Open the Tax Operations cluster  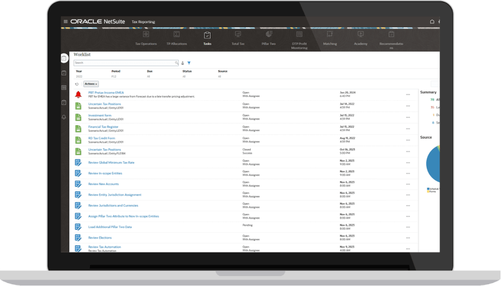click(x=146, y=38)
